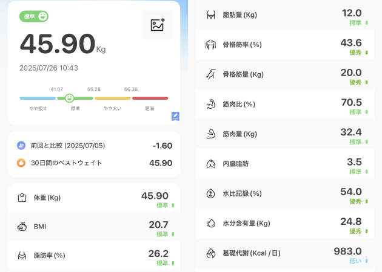Click the smiley marker on weight scale
This screenshot has width=382, height=272.
[69, 98]
